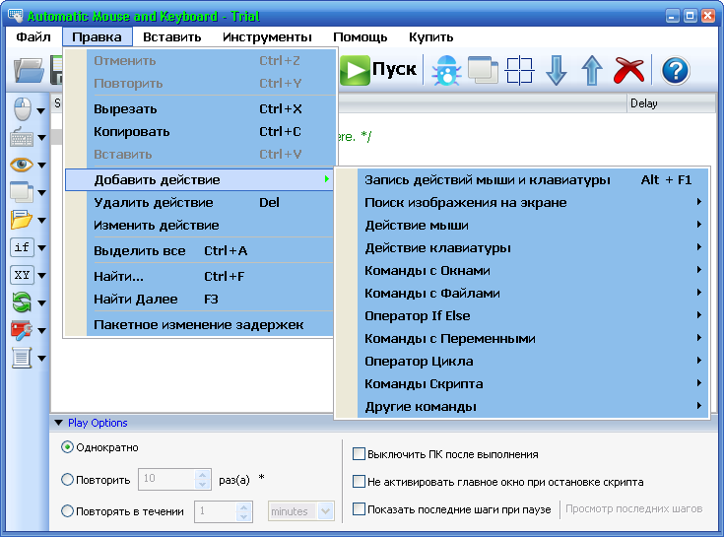Click the blue bug debug icon
Image resolution: width=724 pixels, height=537 pixels.
(446, 70)
